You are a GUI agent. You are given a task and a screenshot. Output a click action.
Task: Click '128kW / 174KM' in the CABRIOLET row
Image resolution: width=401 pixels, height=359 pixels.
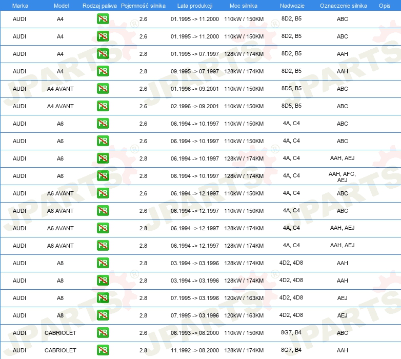click(x=244, y=350)
